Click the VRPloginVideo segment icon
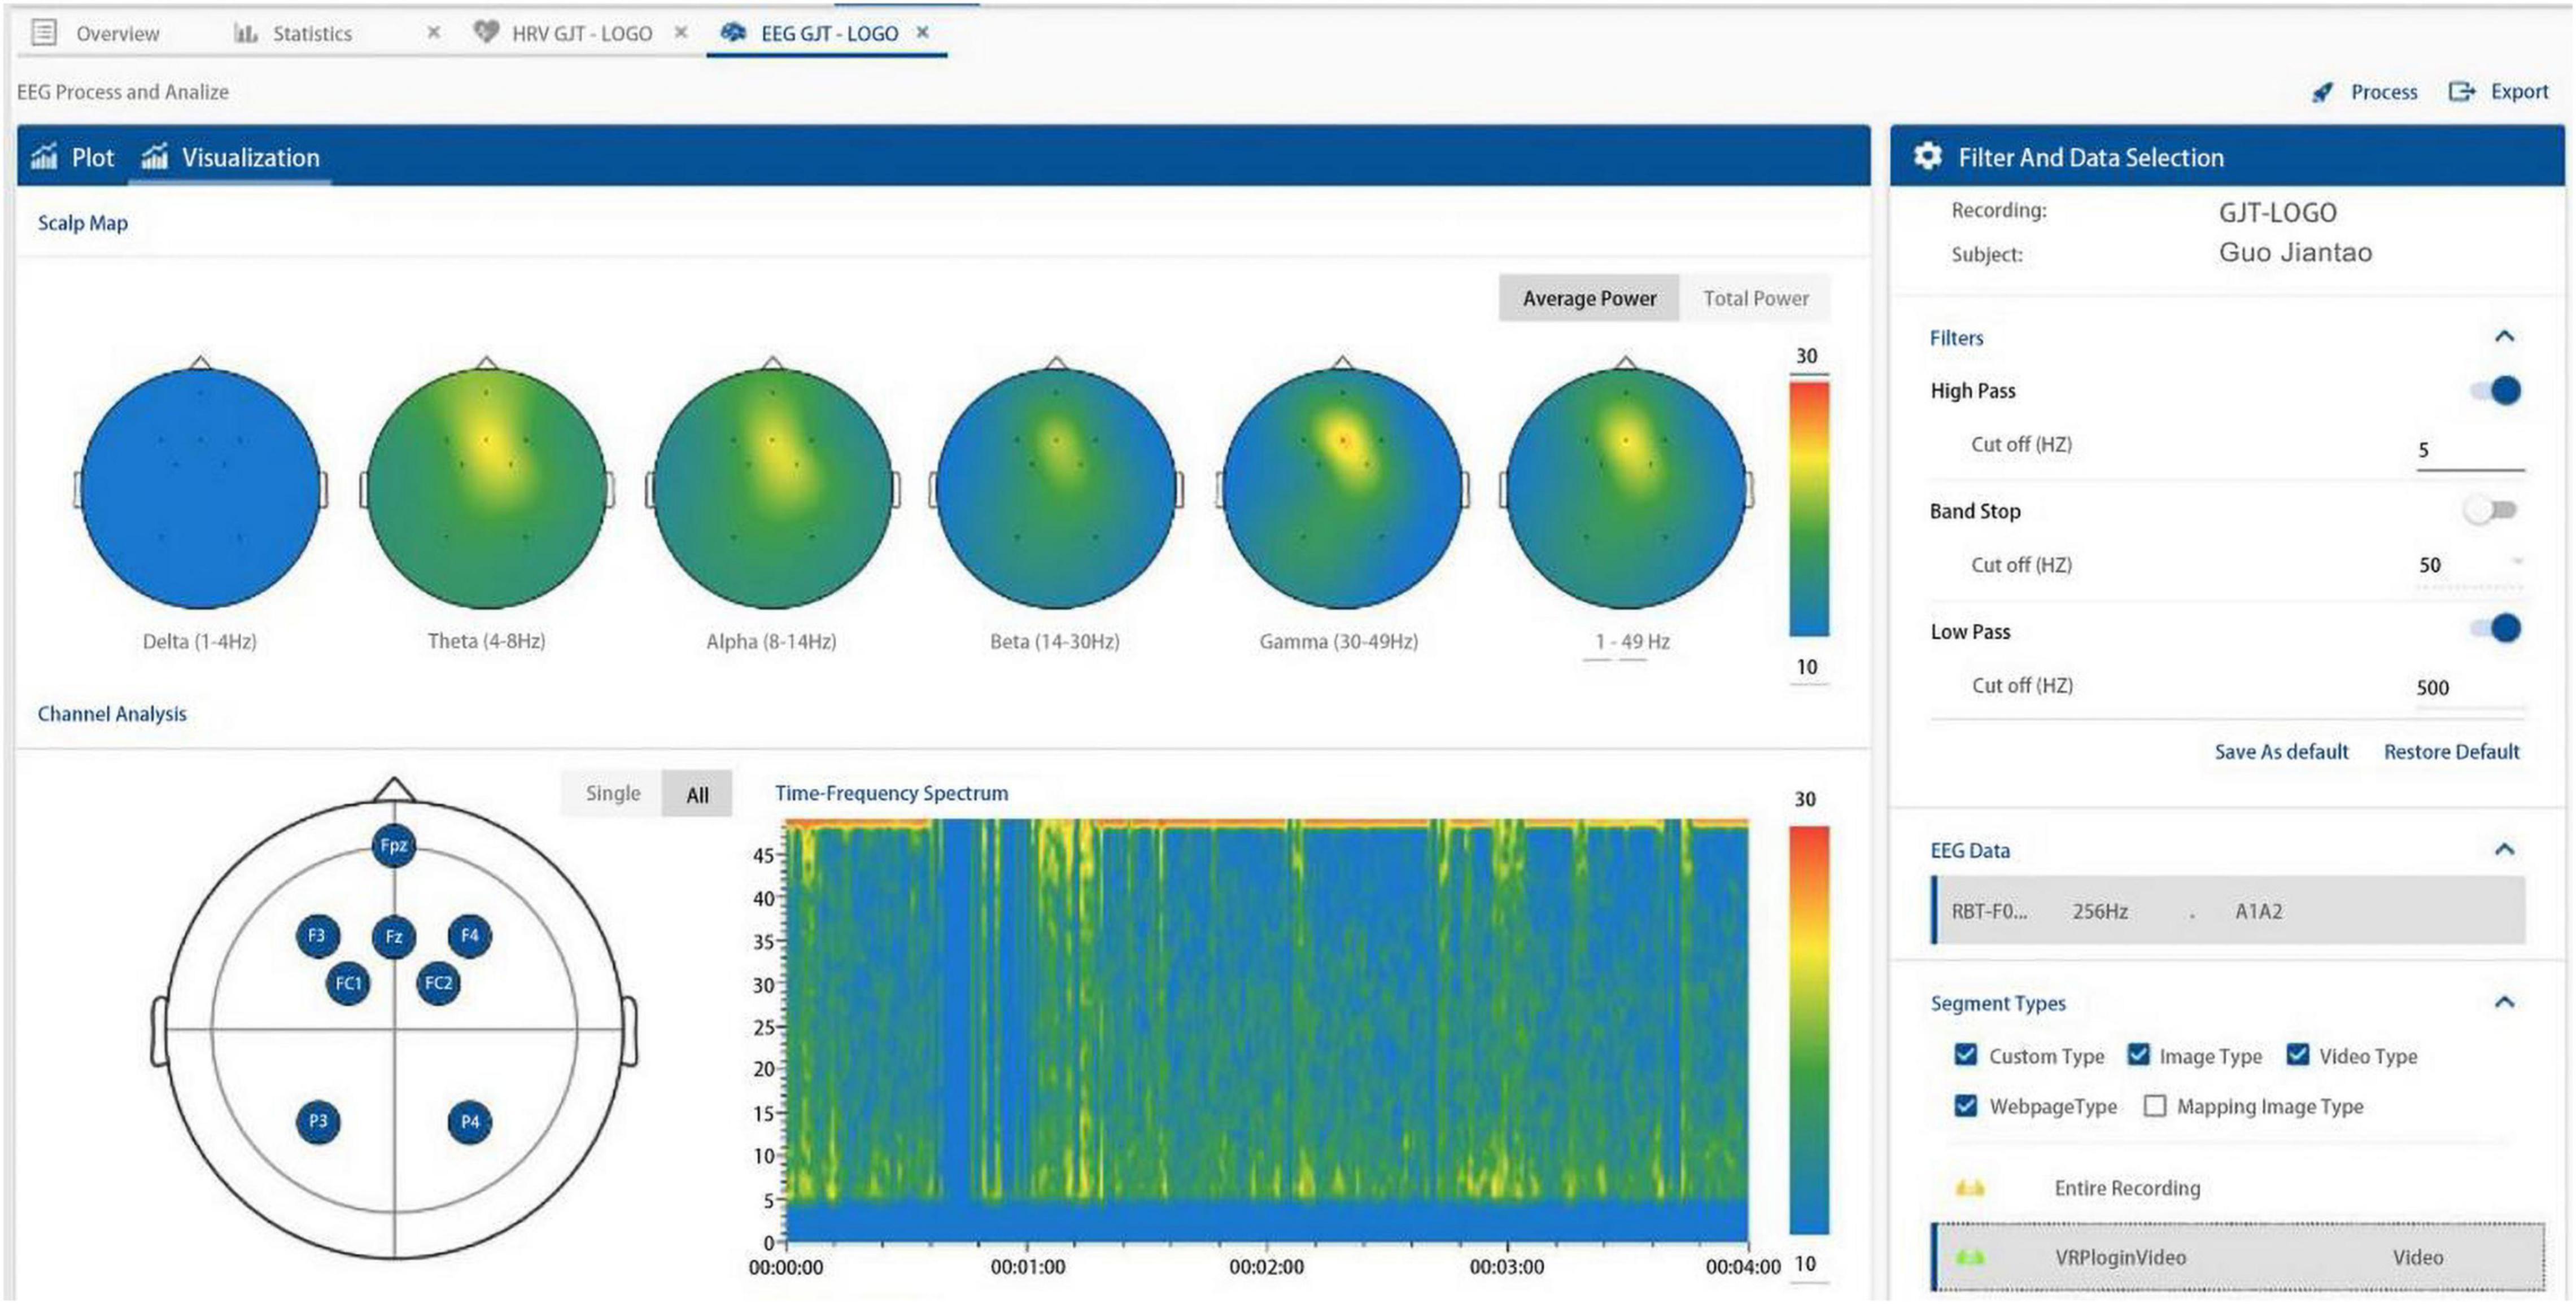Viewport: 2576px width, 1304px height. [x=1970, y=1257]
